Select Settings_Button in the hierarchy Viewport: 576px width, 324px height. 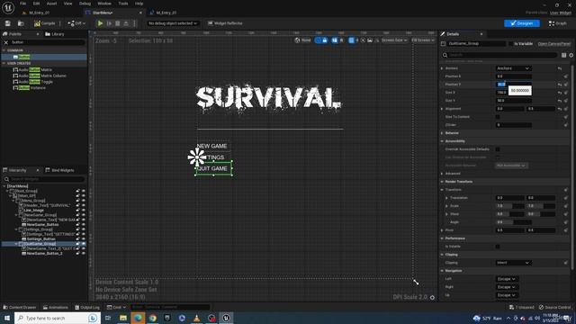[x=41, y=238]
